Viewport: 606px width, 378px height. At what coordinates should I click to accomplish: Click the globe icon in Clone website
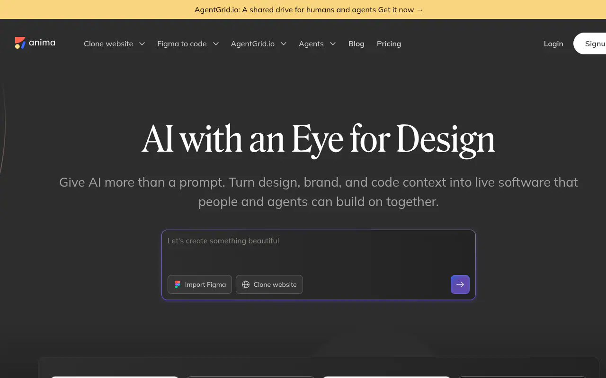(x=246, y=284)
